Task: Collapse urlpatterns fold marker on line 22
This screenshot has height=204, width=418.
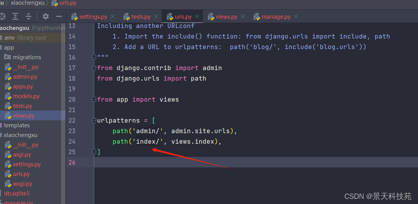Action: 94,121
